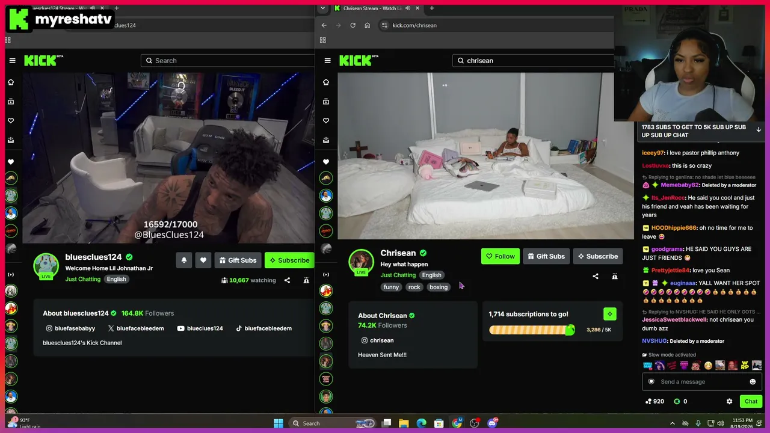Viewport: 770px width, 433px height.
Task: Open Browse icon in Chrisean window sidebar
Action: pos(326,102)
